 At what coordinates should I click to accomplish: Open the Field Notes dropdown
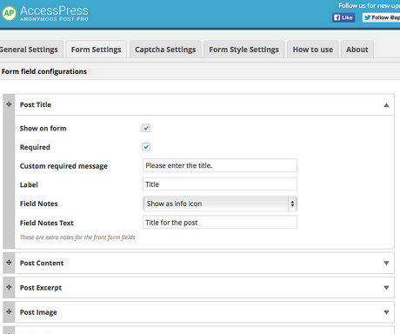[220, 204]
